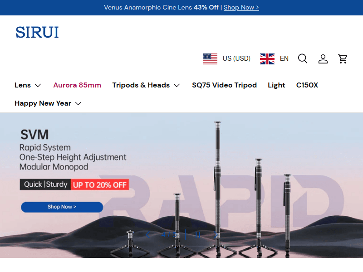Pause the banner slideshow
Viewport: 363px width, 272px height.
coord(198,235)
